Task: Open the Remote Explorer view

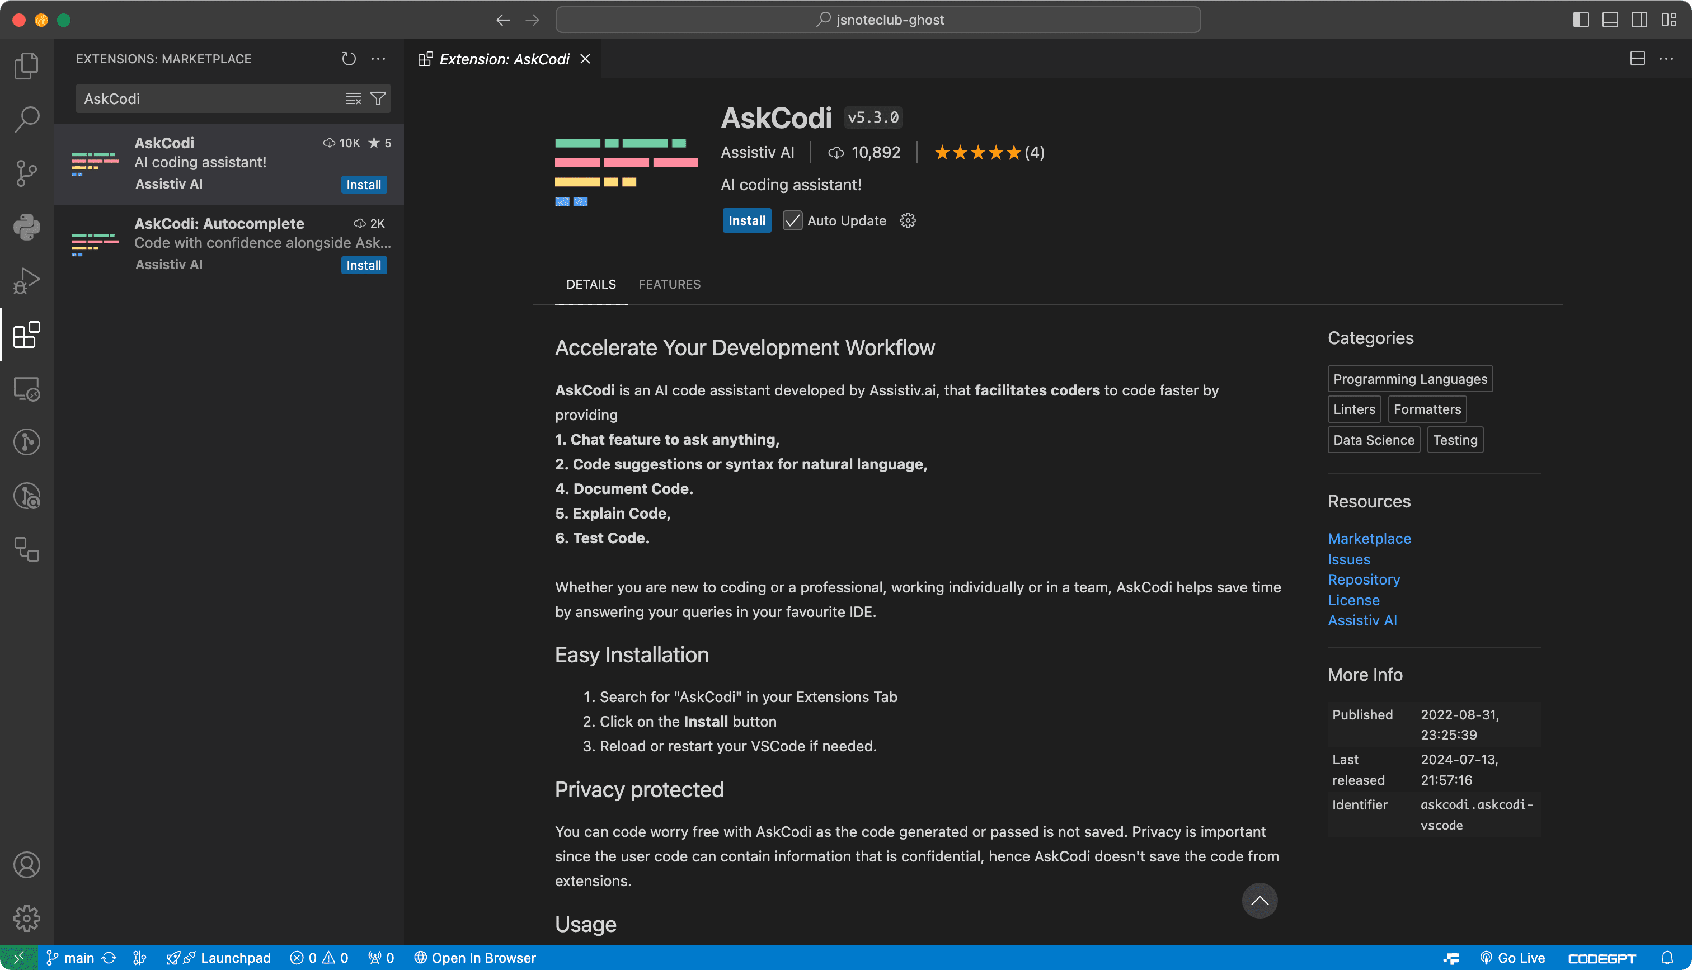Action: click(27, 388)
